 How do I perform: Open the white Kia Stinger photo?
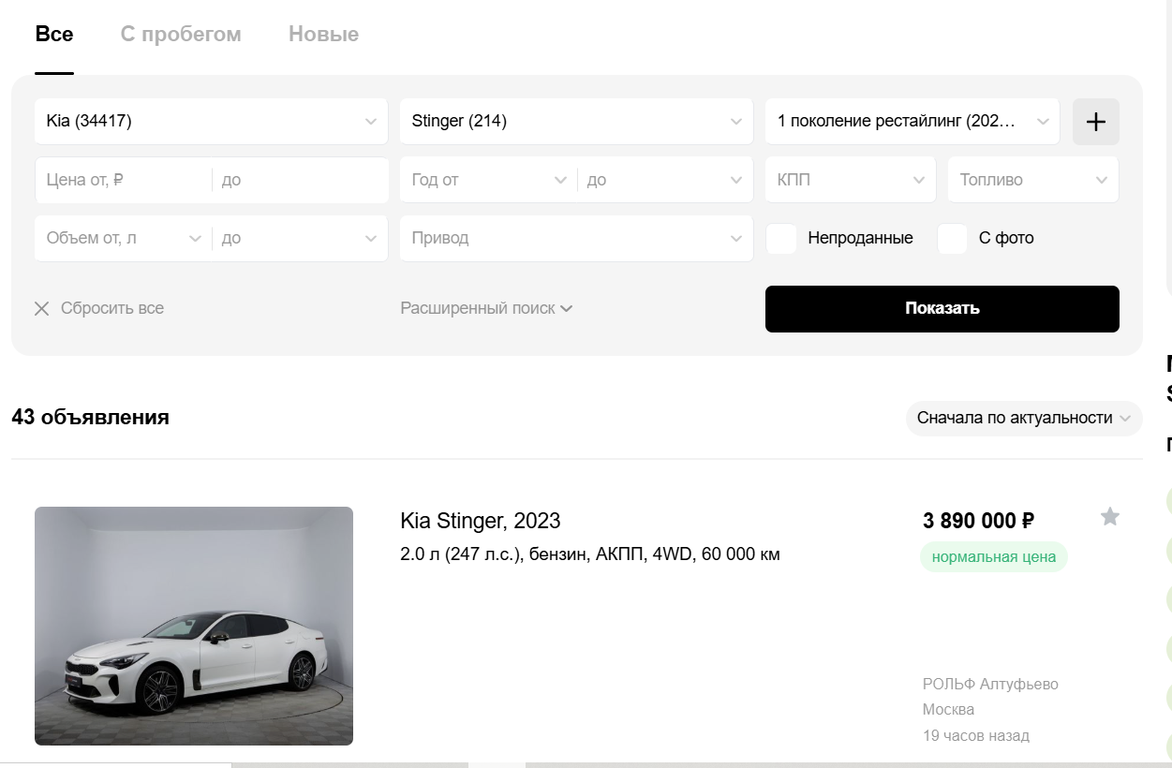[194, 626]
